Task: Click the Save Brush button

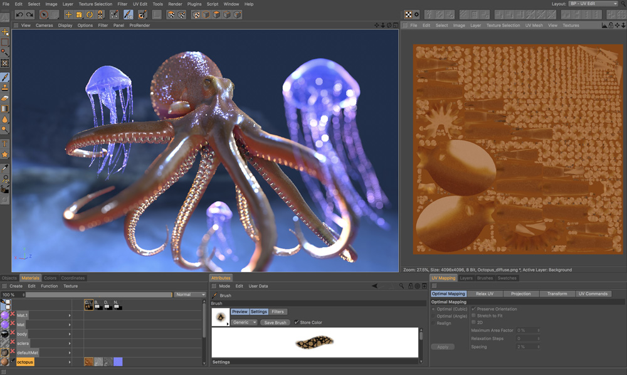Action: [x=275, y=322]
